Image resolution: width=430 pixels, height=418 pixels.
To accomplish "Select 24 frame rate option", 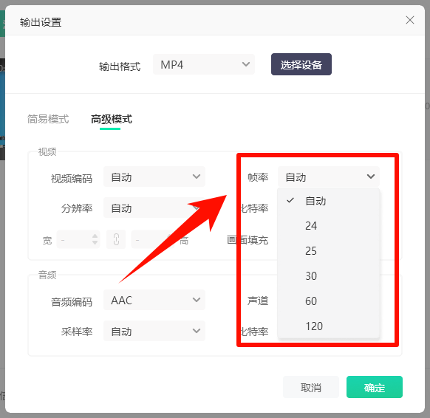I will [x=329, y=226].
